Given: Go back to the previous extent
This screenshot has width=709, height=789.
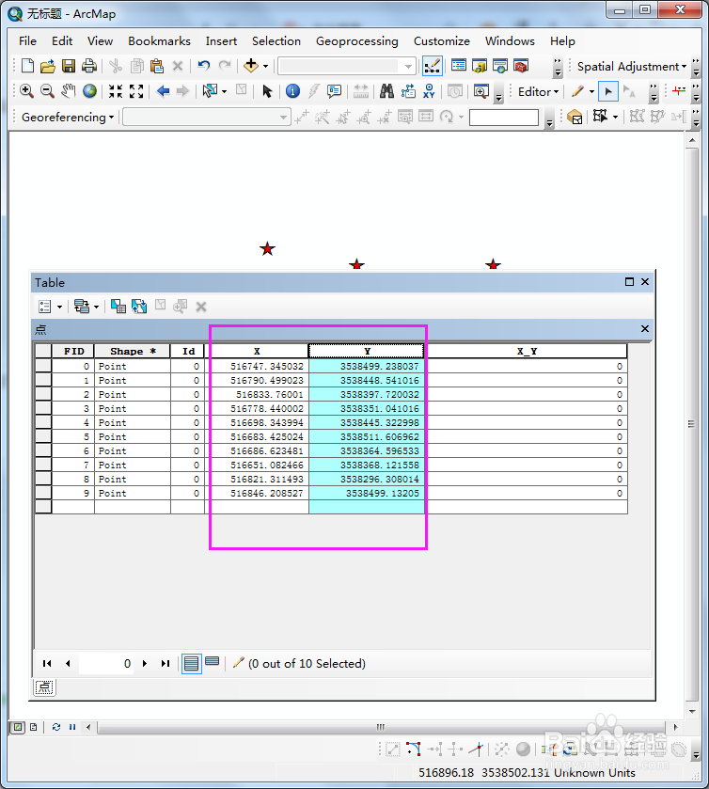Looking at the screenshot, I should (x=163, y=91).
